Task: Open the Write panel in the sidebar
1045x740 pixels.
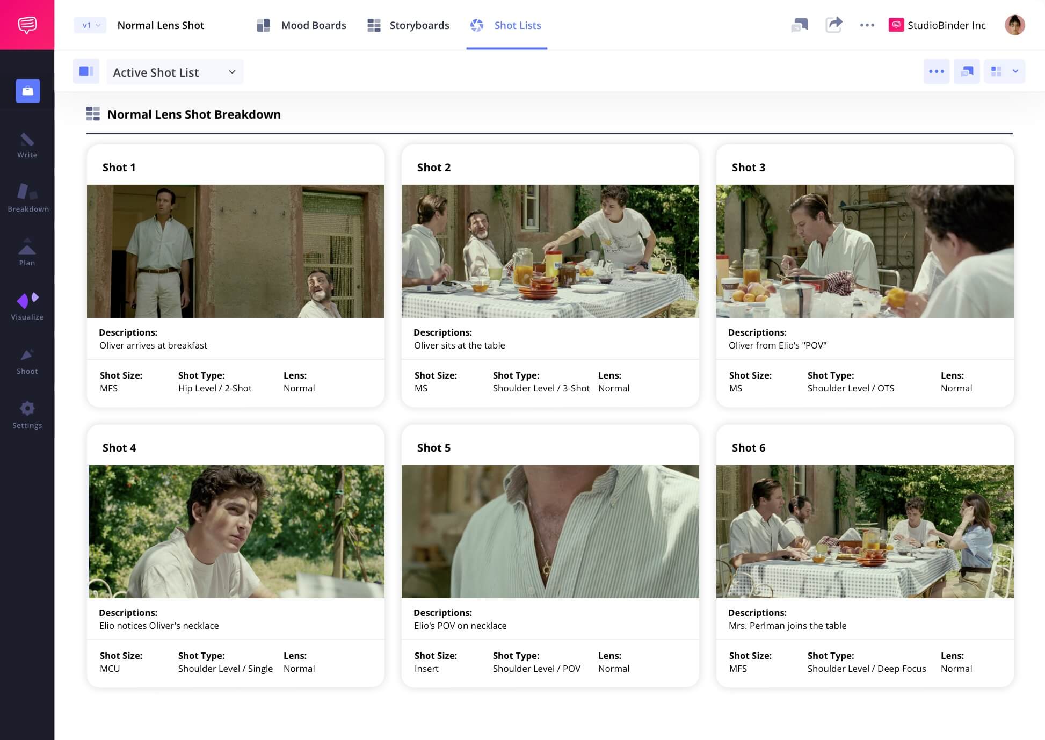Action: point(27,145)
